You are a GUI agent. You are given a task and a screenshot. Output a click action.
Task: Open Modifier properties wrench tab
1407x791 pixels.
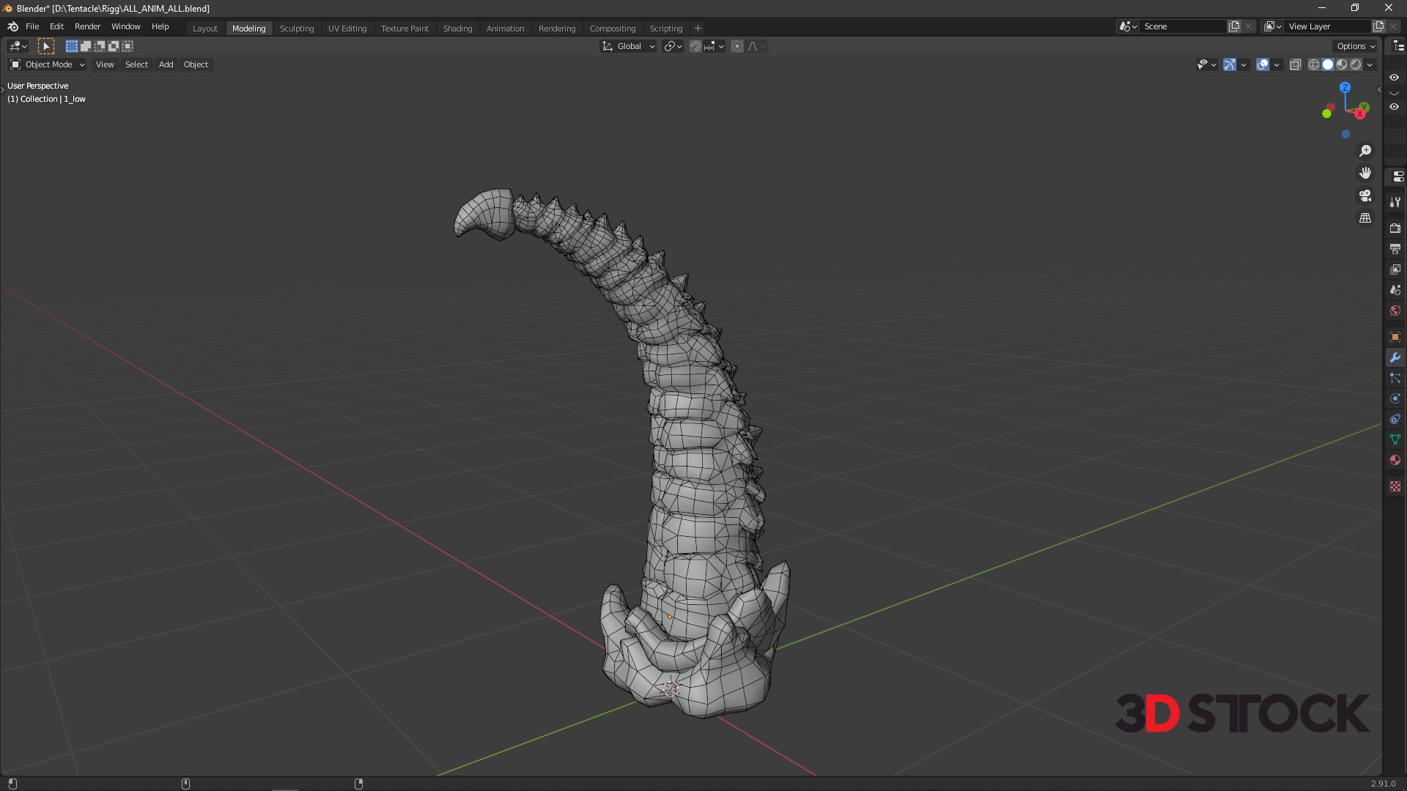(1395, 357)
